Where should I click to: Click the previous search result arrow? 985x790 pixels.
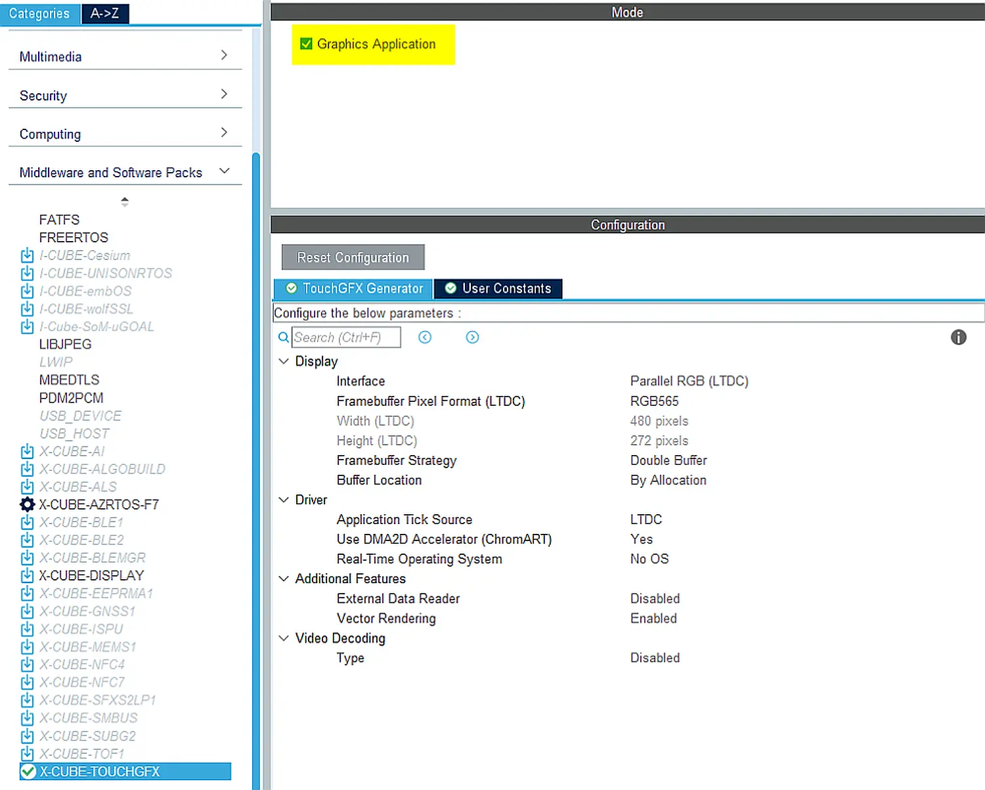pyautogui.click(x=425, y=338)
